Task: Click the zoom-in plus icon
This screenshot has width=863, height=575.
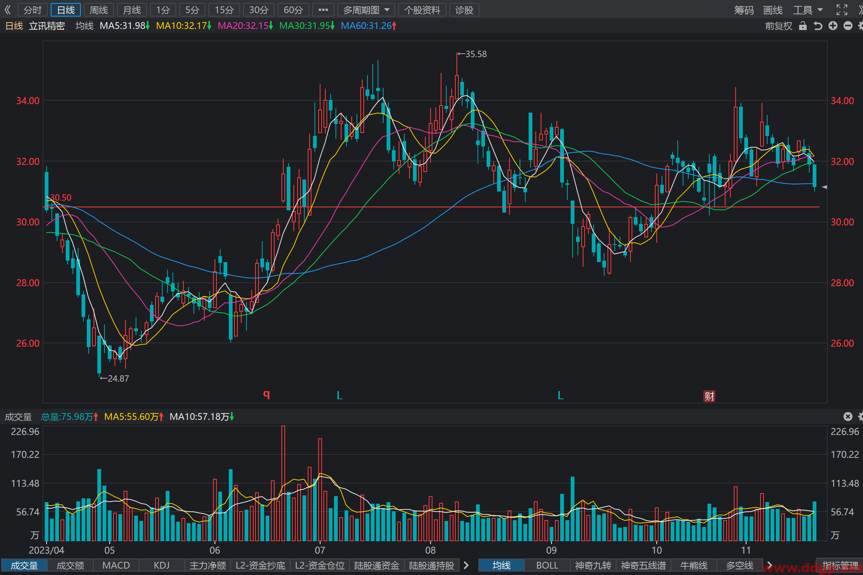Action: pos(833,26)
